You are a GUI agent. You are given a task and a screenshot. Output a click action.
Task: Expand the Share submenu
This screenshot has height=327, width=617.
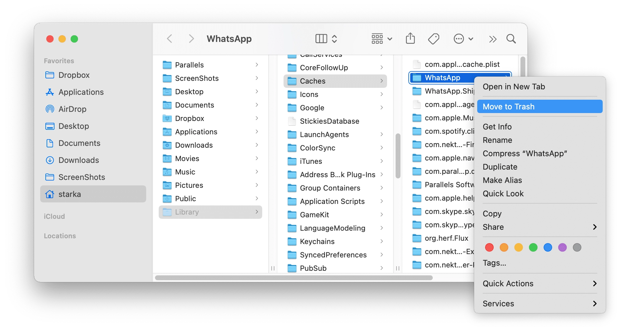coord(540,227)
